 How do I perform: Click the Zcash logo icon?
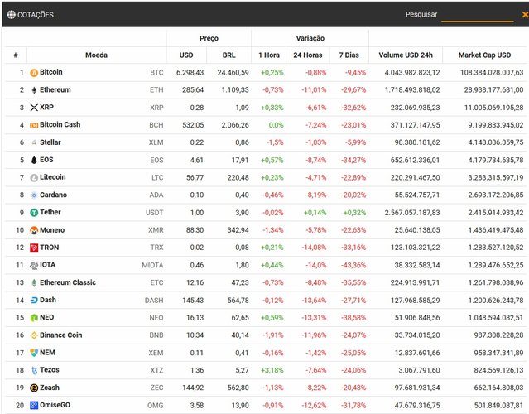(34, 388)
